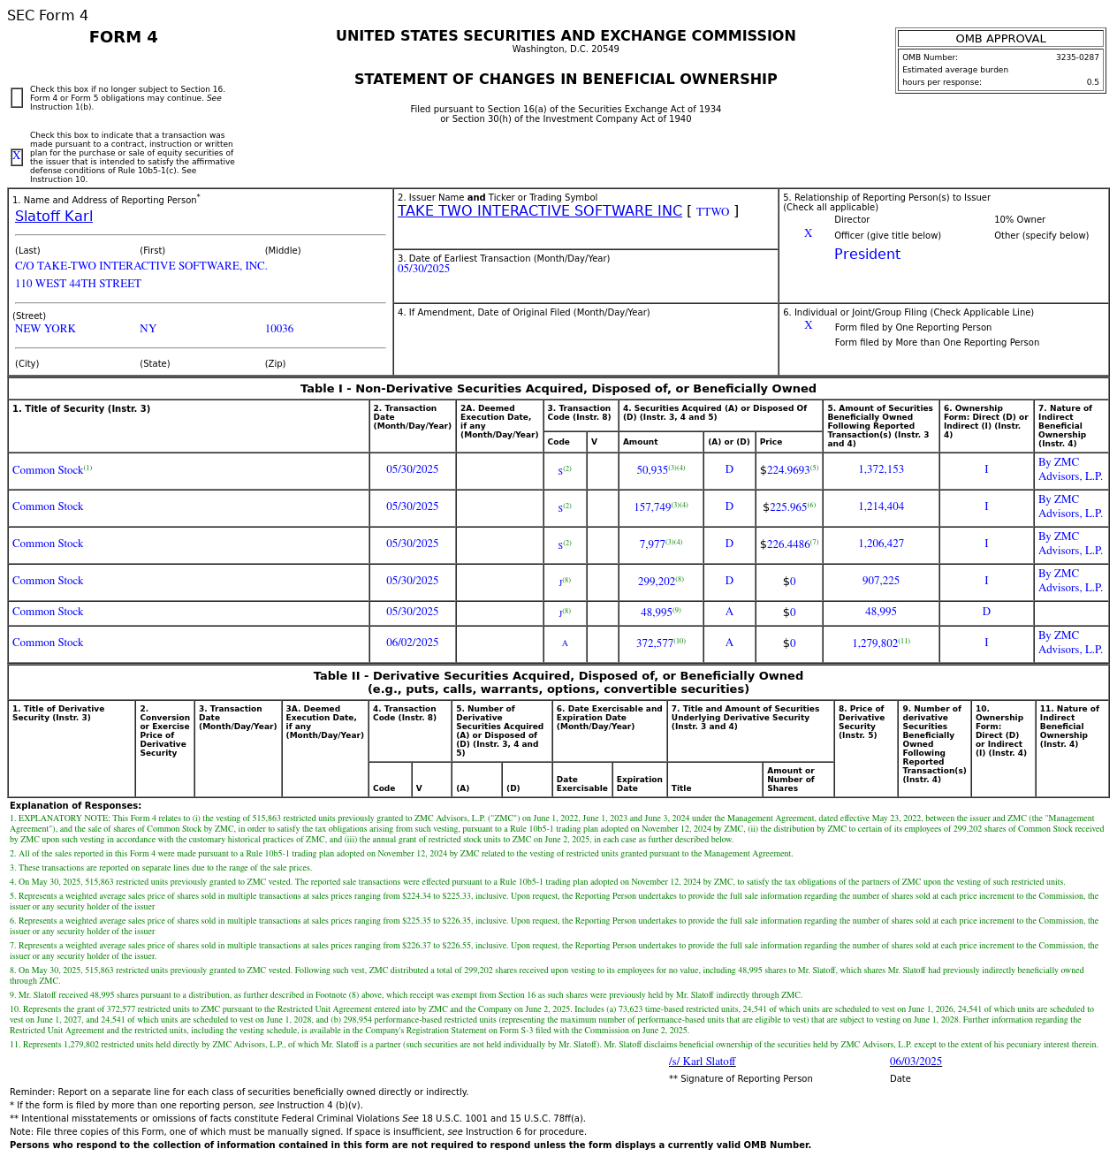Click the amount 299,202 in Table I
This screenshot has height=1172, width=1117.
[656, 582]
